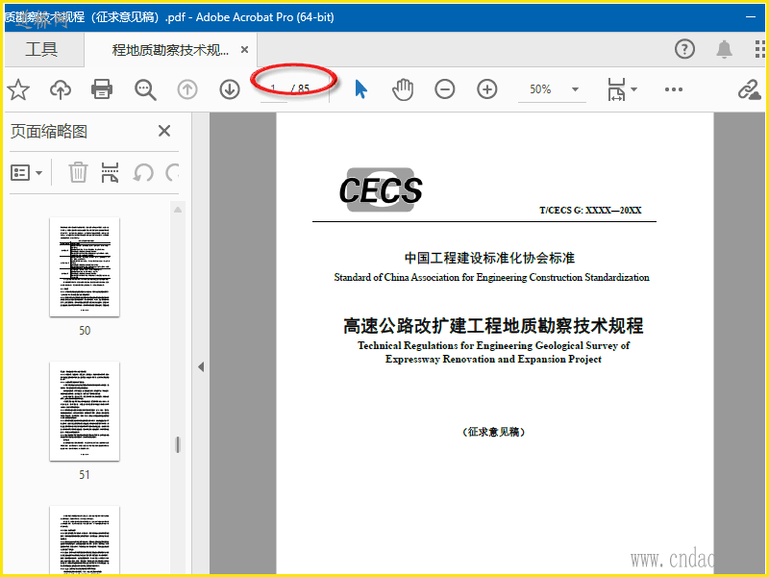Show more tools with the ellipsis button
The height and width of the screenshot is (577, 769).
pos(674,89)
